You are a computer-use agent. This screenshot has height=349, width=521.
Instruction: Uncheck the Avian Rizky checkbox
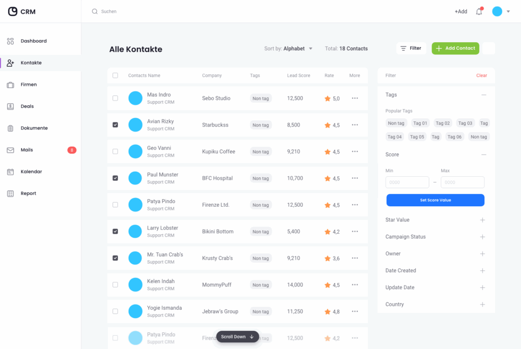pyautogui.click(x=115, y=125)
